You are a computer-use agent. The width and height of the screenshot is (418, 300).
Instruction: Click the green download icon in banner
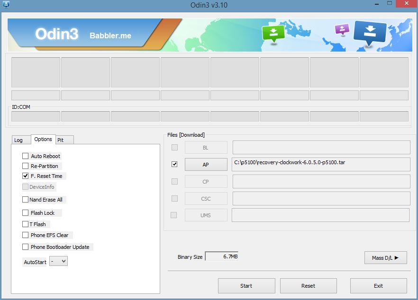click(273, 34)
